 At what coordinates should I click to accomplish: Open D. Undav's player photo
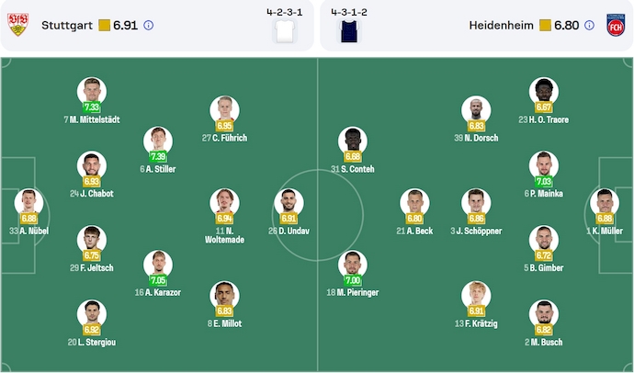tap(286, 200)
